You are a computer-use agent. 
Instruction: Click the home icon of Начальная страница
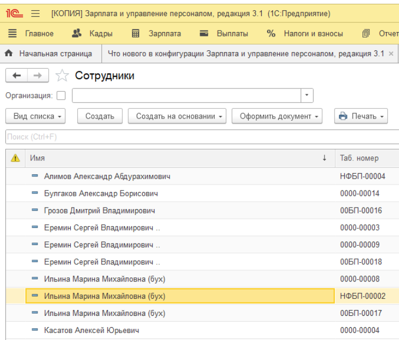9,53
